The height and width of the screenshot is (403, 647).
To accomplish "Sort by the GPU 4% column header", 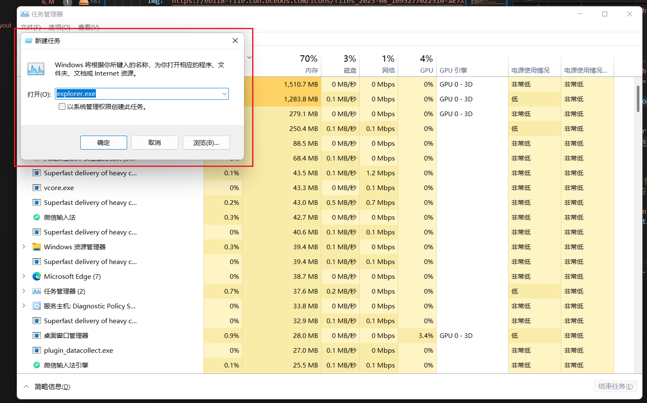I will pos(417,65).
